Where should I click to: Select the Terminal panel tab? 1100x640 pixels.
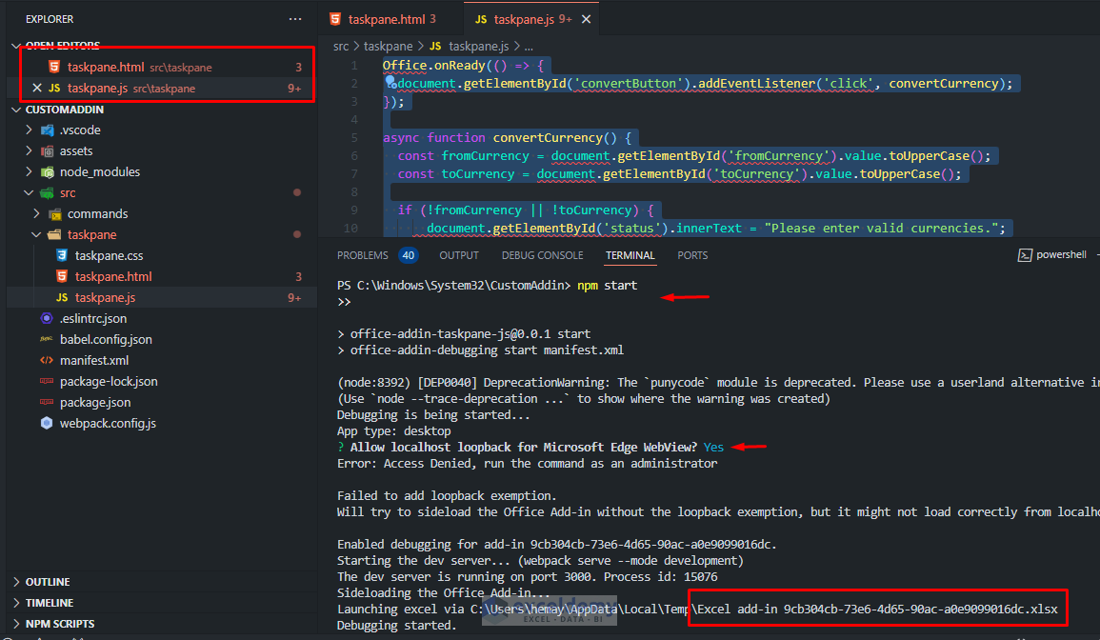click(630, 255)
